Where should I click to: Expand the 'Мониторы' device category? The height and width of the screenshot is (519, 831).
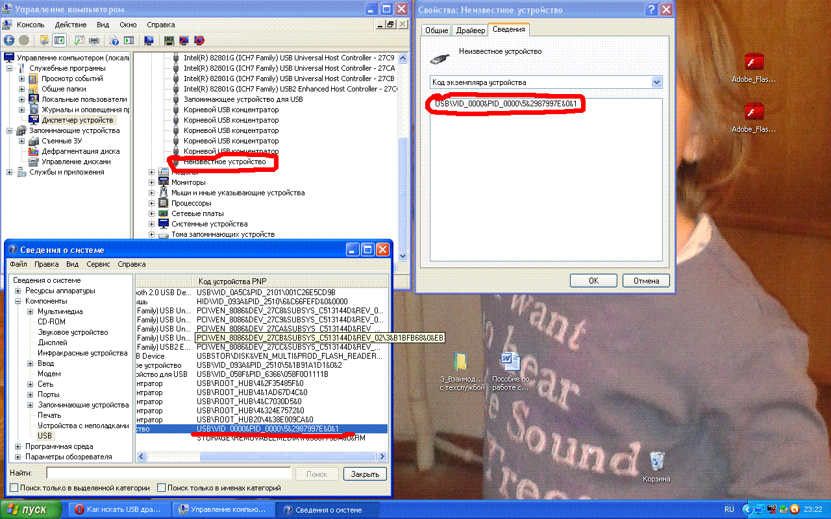(x=152, y=182)
